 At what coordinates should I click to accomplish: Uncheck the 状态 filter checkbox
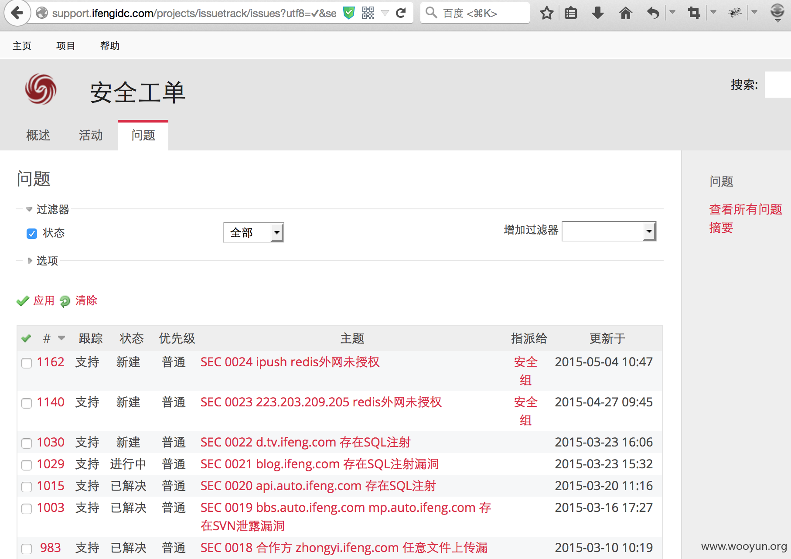tap(32, 234)
